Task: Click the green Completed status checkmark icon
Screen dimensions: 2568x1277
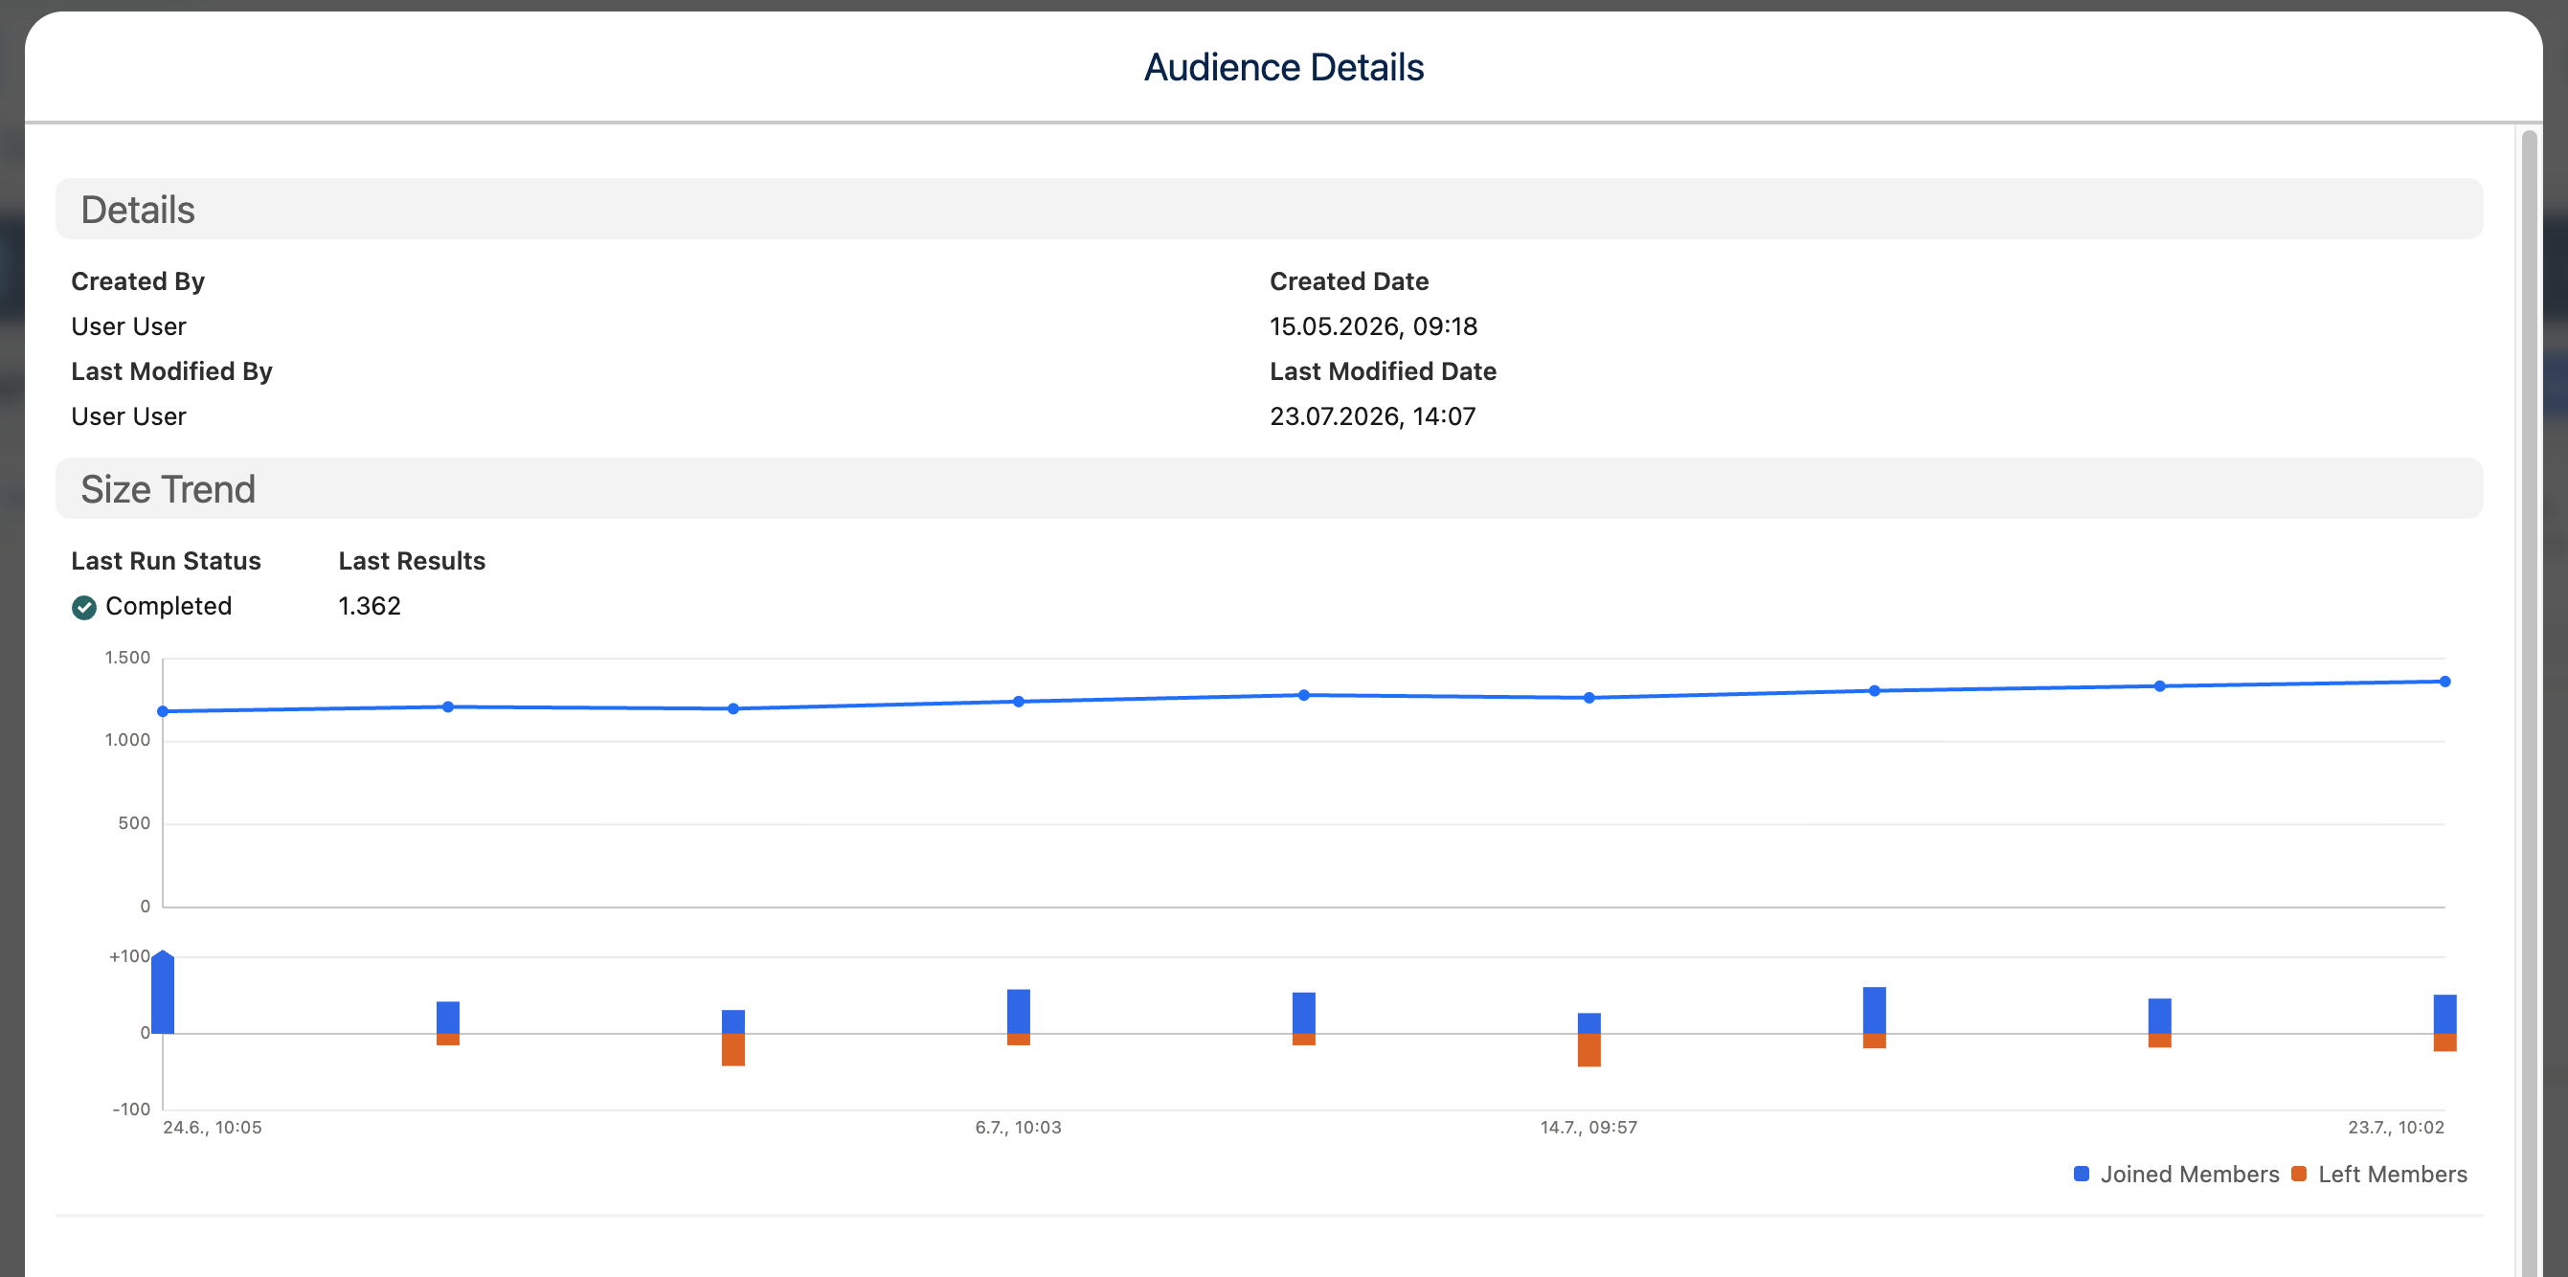Action: pyautogui.click(x=83, y=607)
